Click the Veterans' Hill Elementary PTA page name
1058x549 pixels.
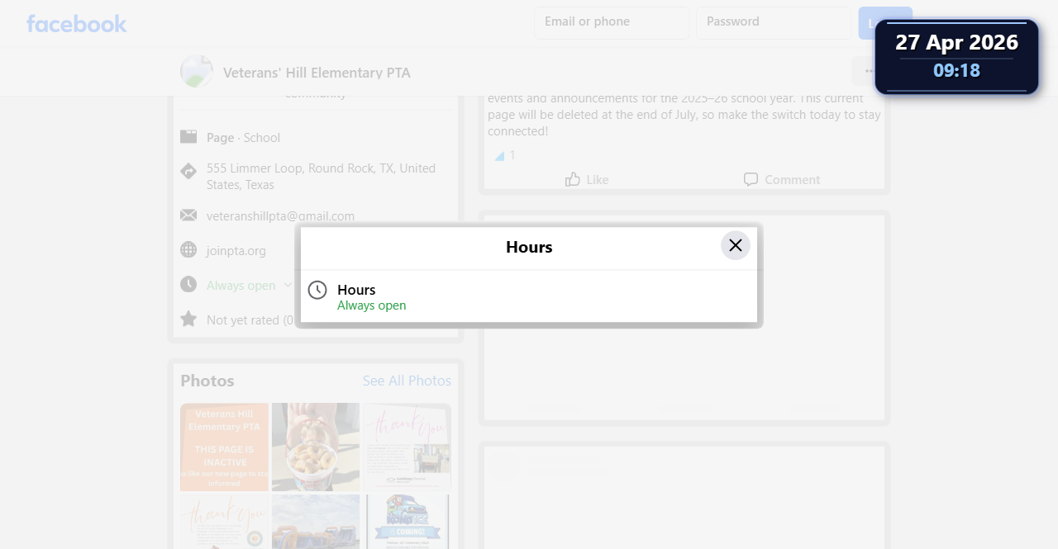(x=317, y=73)
